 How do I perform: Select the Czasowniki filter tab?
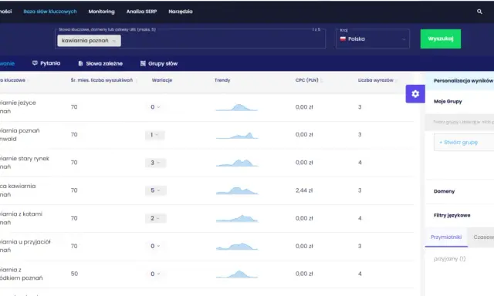coord(481,237)
